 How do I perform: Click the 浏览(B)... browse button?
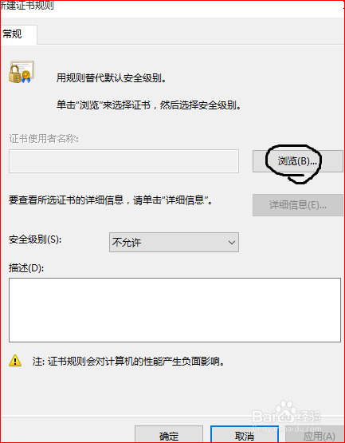click(x=298, y=161)
